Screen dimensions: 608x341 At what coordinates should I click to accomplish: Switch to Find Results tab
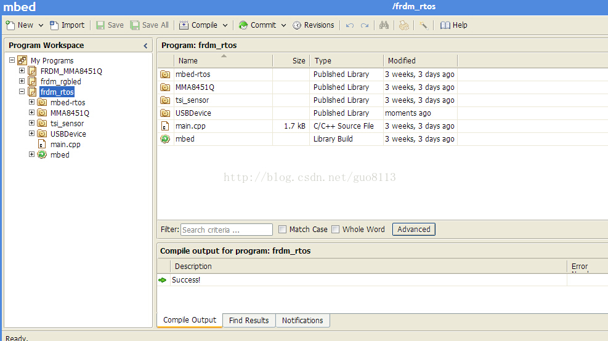pos(249,321)
